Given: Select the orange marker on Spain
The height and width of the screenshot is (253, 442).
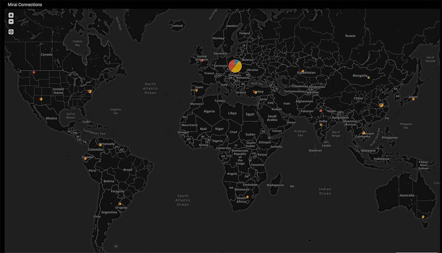Looking at the screenshot, I should tap(196, 90).
